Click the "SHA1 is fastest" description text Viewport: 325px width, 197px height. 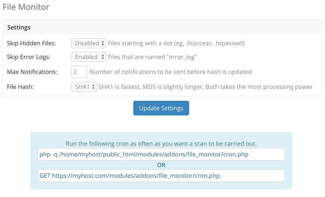point(205,87)
